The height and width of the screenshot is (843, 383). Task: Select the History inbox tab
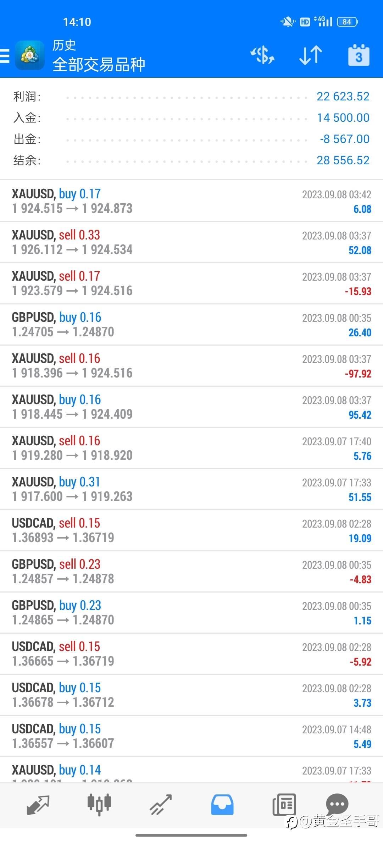pyautogui.click(x=222, y=805)
